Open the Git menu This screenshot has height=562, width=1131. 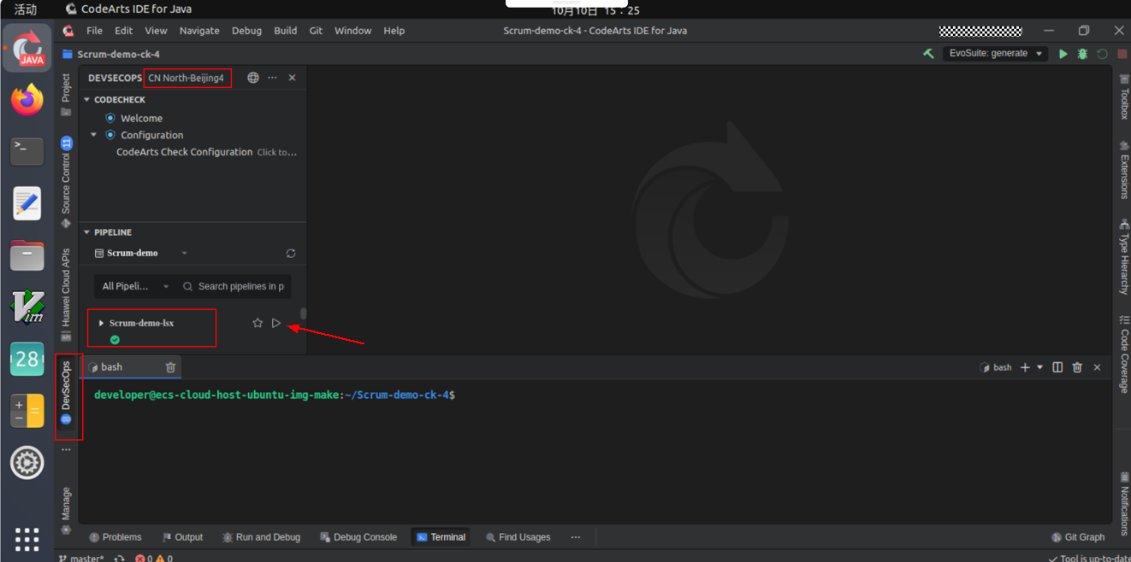pos(316,31)
